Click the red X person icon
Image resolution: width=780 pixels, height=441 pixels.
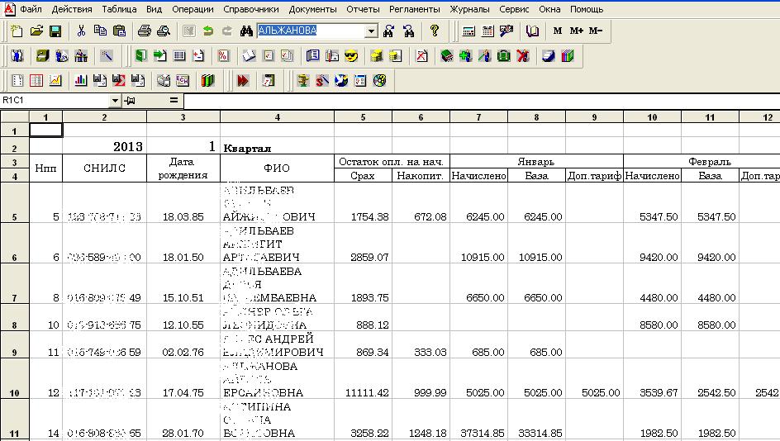[522, 55]
